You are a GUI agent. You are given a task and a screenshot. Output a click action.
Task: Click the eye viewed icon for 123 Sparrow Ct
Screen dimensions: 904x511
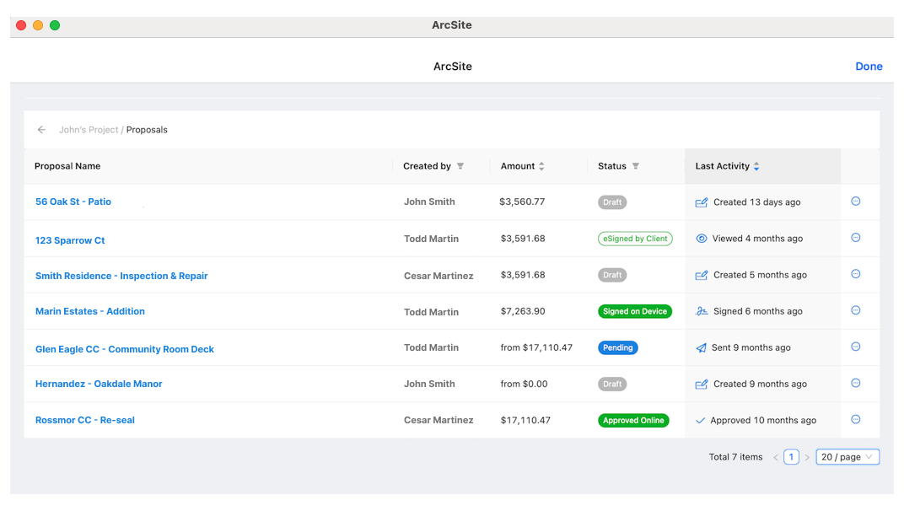(x=701, y=238)
